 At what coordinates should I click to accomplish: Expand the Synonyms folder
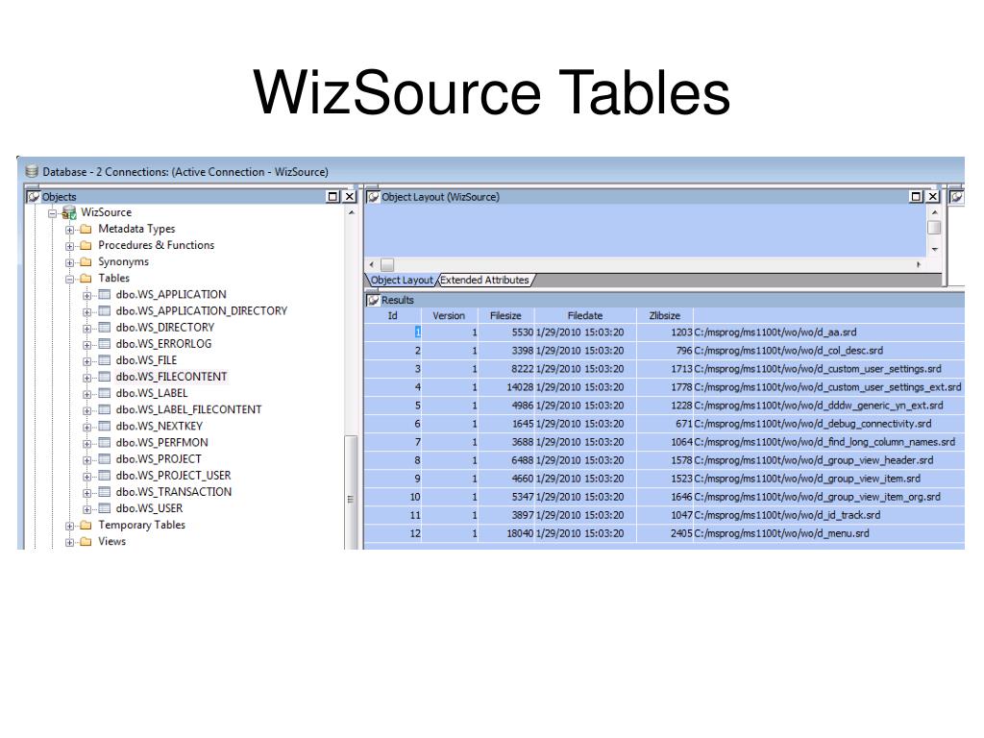(x=69, y=262)
